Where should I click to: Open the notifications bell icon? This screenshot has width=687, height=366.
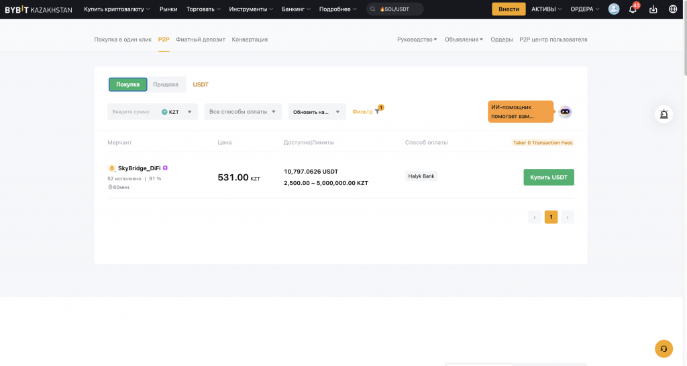633,9
